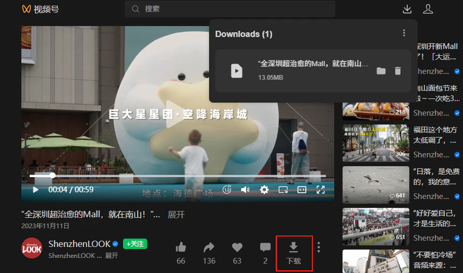Open video settings gear menu

tap(264, 190)
